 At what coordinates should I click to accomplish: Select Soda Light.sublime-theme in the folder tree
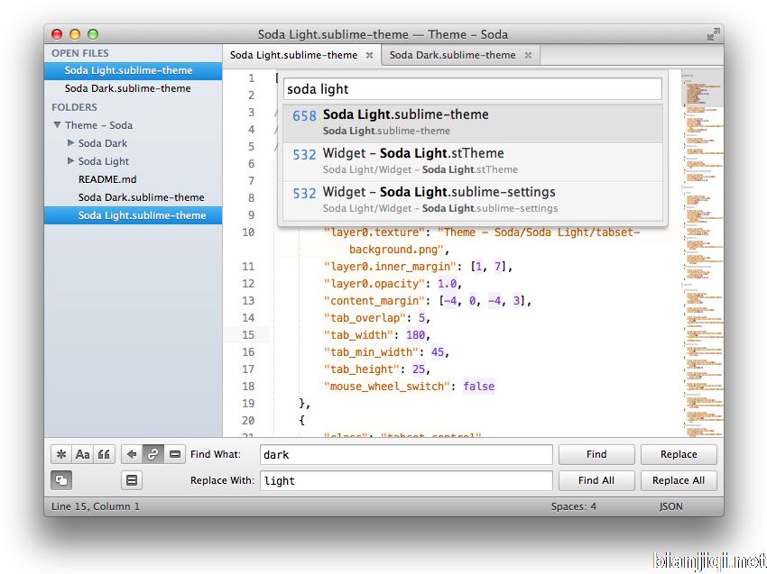(133, 215)
